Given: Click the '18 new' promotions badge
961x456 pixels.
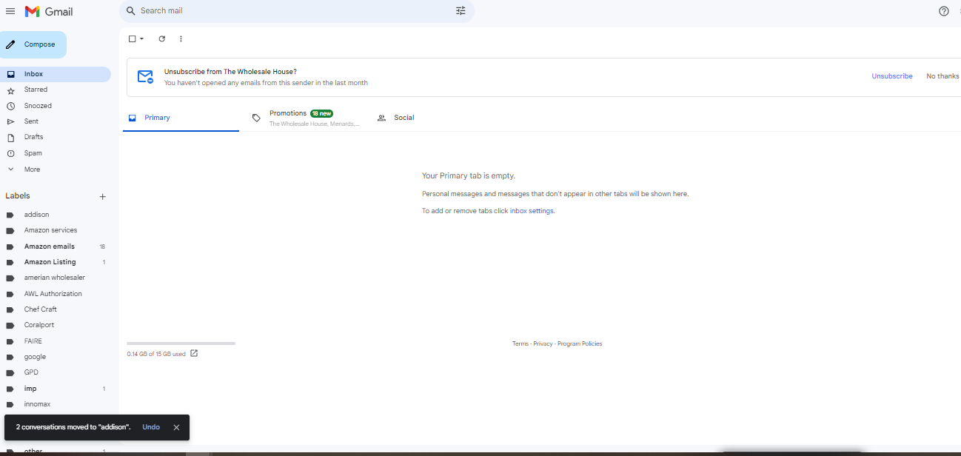Looking at the screenshot, I should [321, 113].
